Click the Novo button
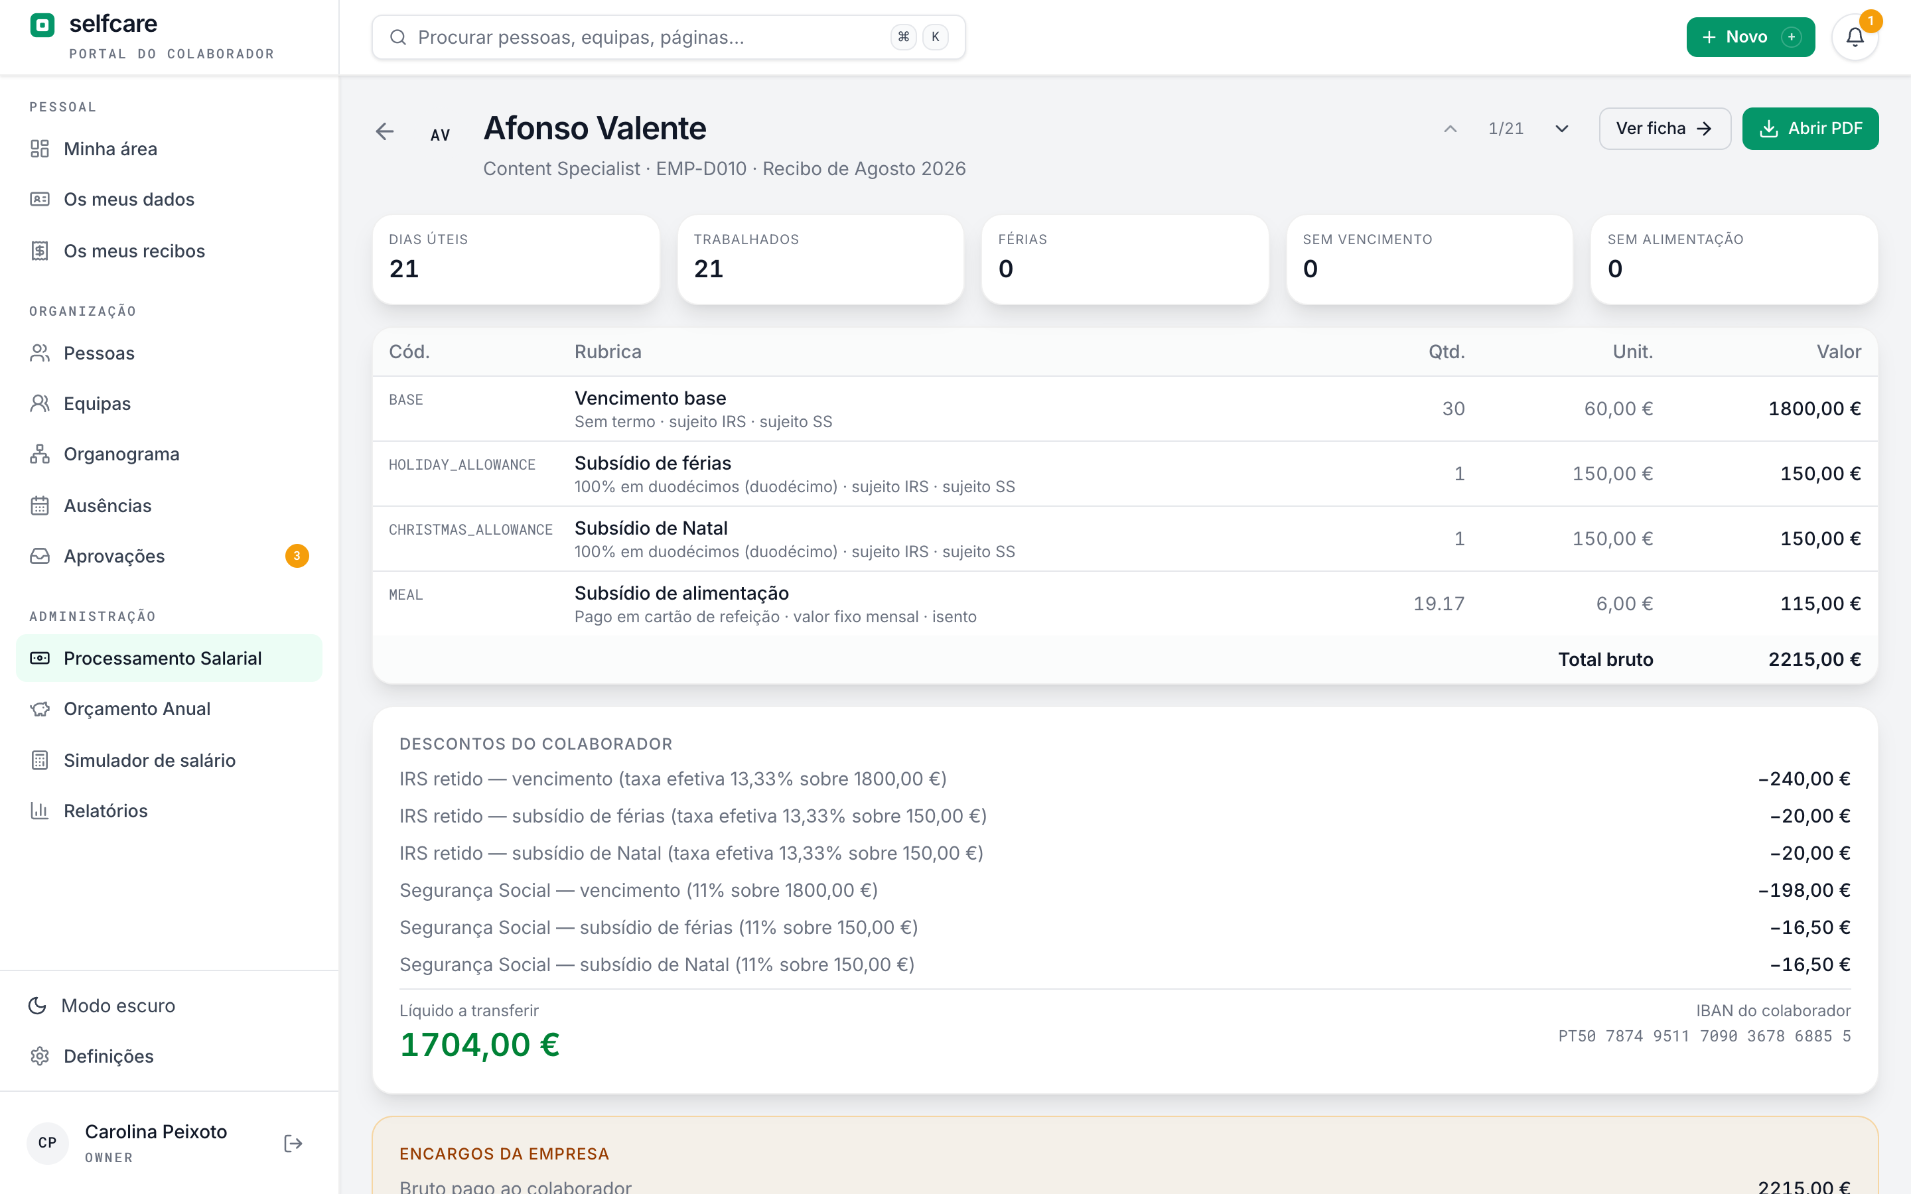This screenshot has height=1194, width=1911. (1750, 37)
